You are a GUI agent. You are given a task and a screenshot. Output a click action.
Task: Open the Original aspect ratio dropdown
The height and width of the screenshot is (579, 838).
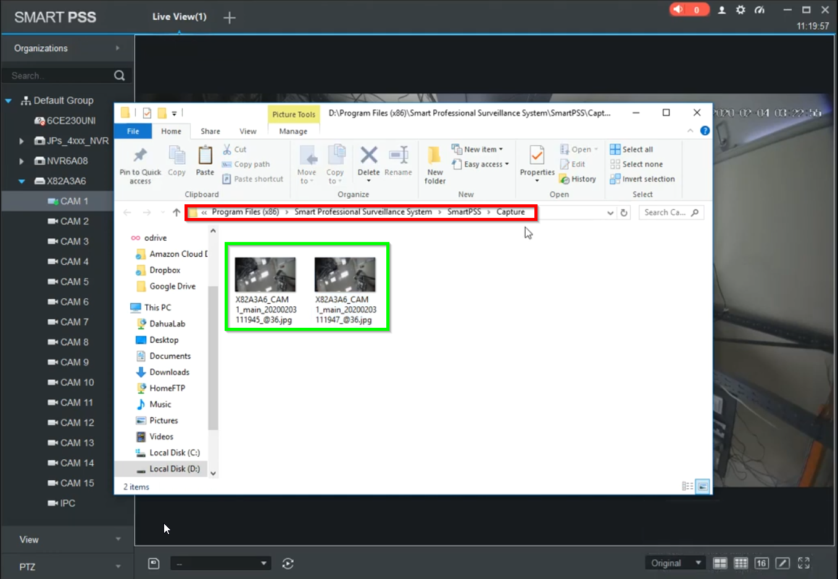click(674, 563)
